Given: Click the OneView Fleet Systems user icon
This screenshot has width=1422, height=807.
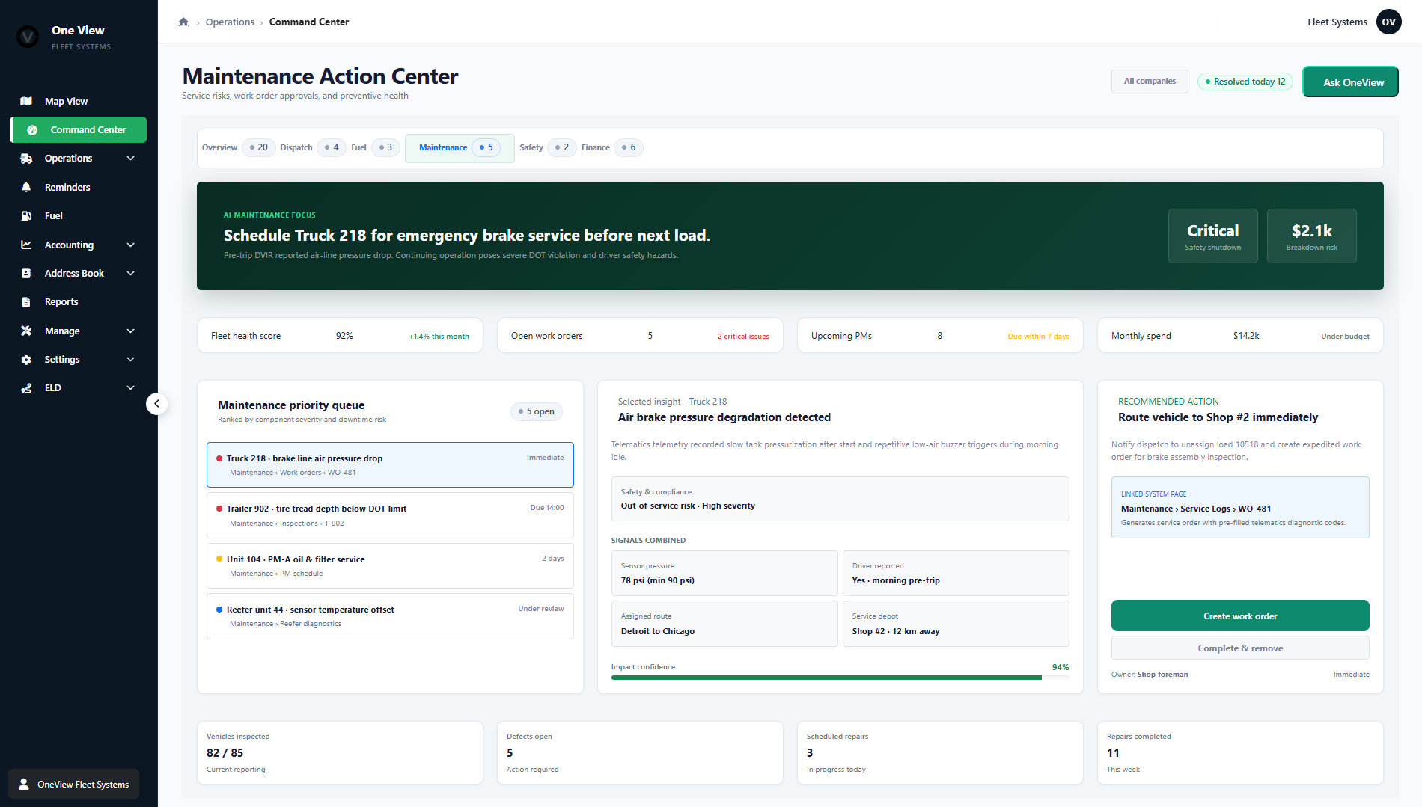Looking at the screenshot, I should tap(24, 784).
